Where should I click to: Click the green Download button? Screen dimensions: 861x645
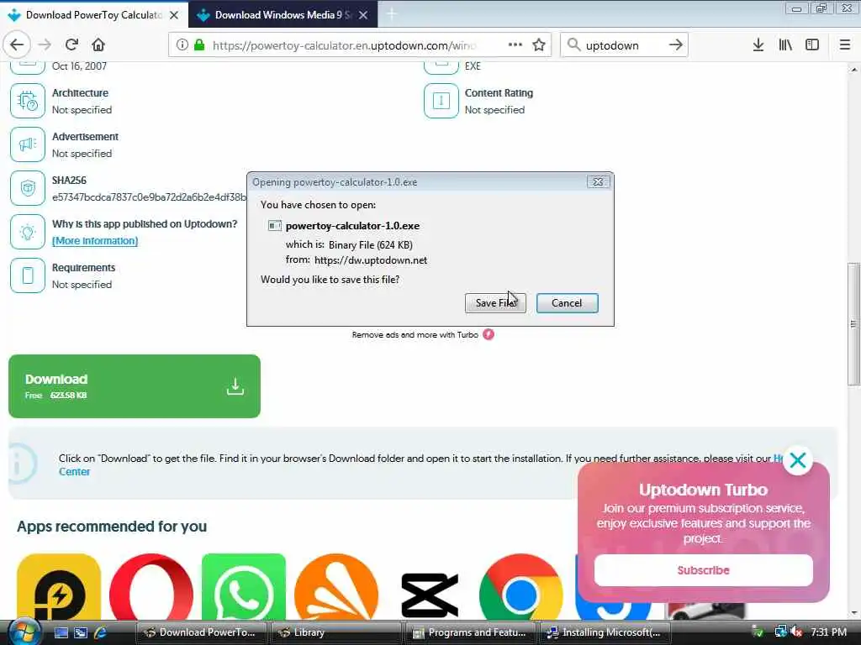coord(135,386)
